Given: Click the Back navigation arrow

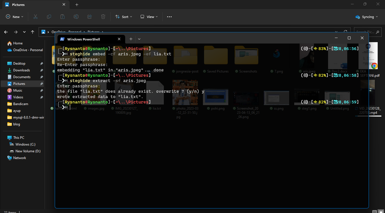Looking at the screenshot, I should click(6, 32).
